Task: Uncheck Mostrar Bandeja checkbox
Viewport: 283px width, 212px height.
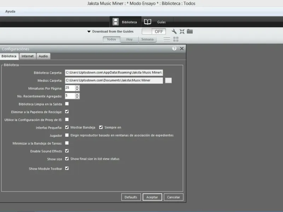Action: click(67, 127)
